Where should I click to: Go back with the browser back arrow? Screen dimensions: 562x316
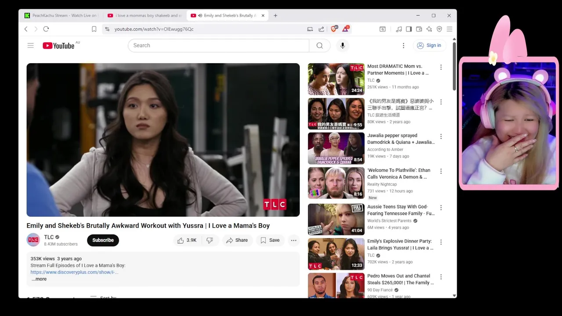(x=26, y=29)
